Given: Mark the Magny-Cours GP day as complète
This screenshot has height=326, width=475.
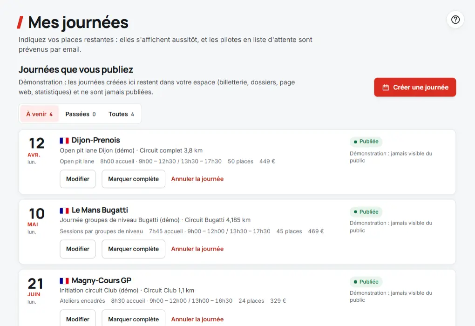Looking at the screenshot, I should (x=133, y=318).
